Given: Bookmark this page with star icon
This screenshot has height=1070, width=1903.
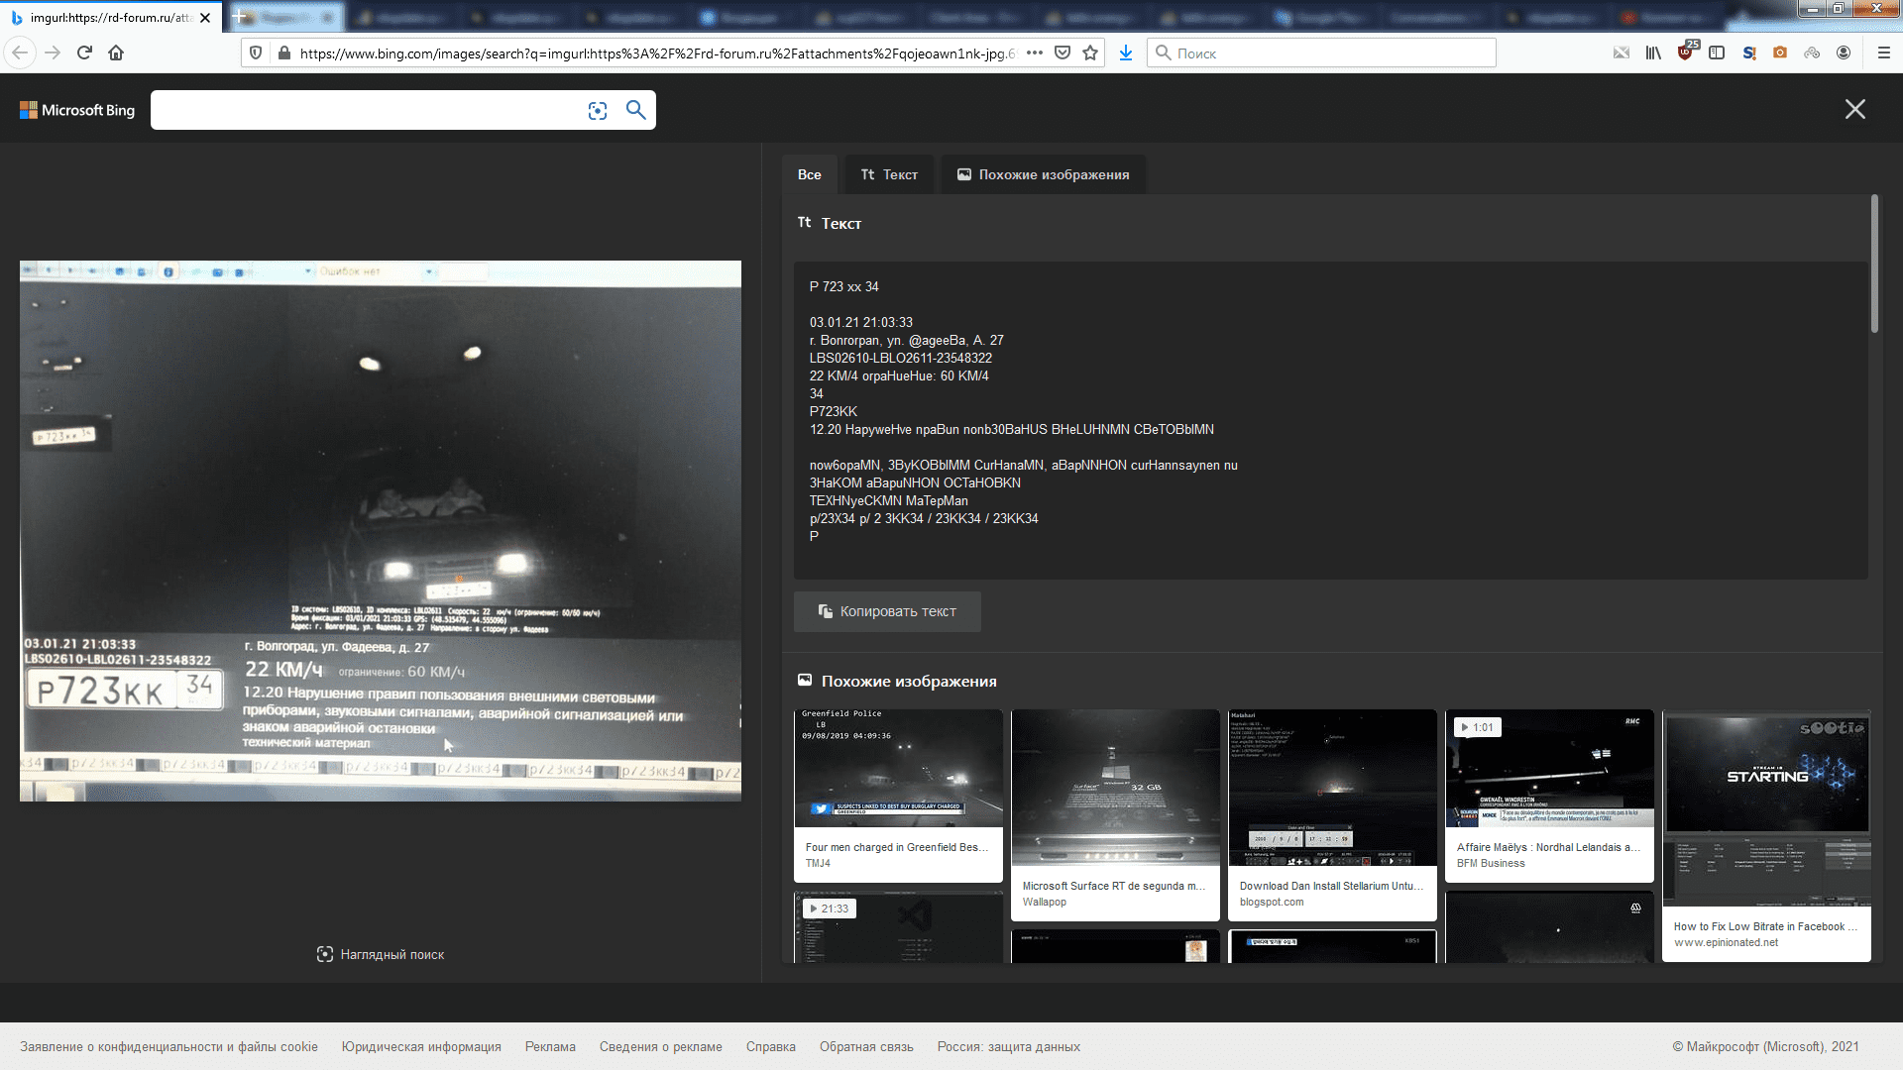Looking at the screenshot, I should pyautogui.click(x=1090, y=53).
